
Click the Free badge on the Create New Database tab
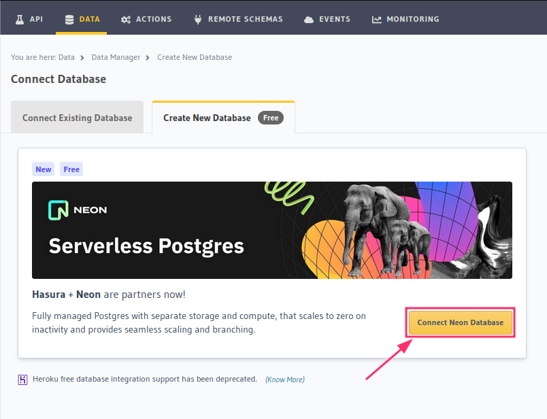(x=270, y=117)
